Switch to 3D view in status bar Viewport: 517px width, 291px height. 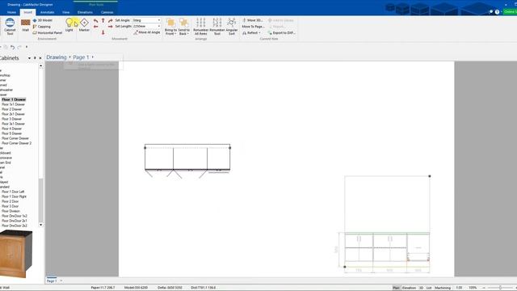click(421, 288)
